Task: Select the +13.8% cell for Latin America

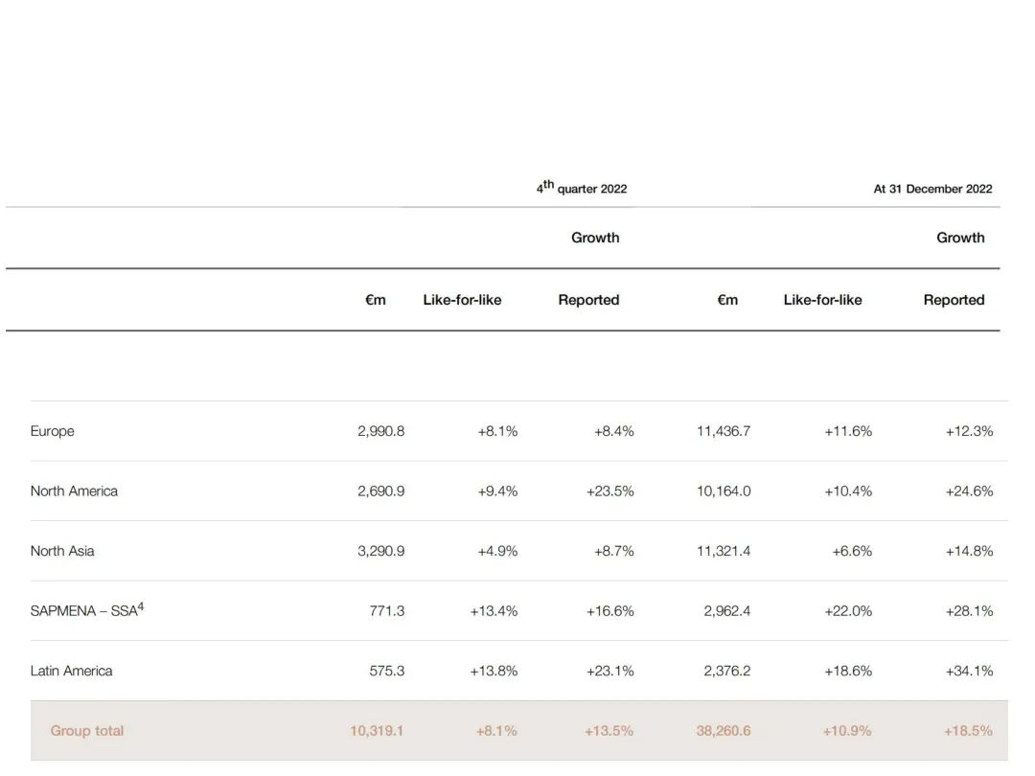Action: pyautogui.click(x=494, y=671)
